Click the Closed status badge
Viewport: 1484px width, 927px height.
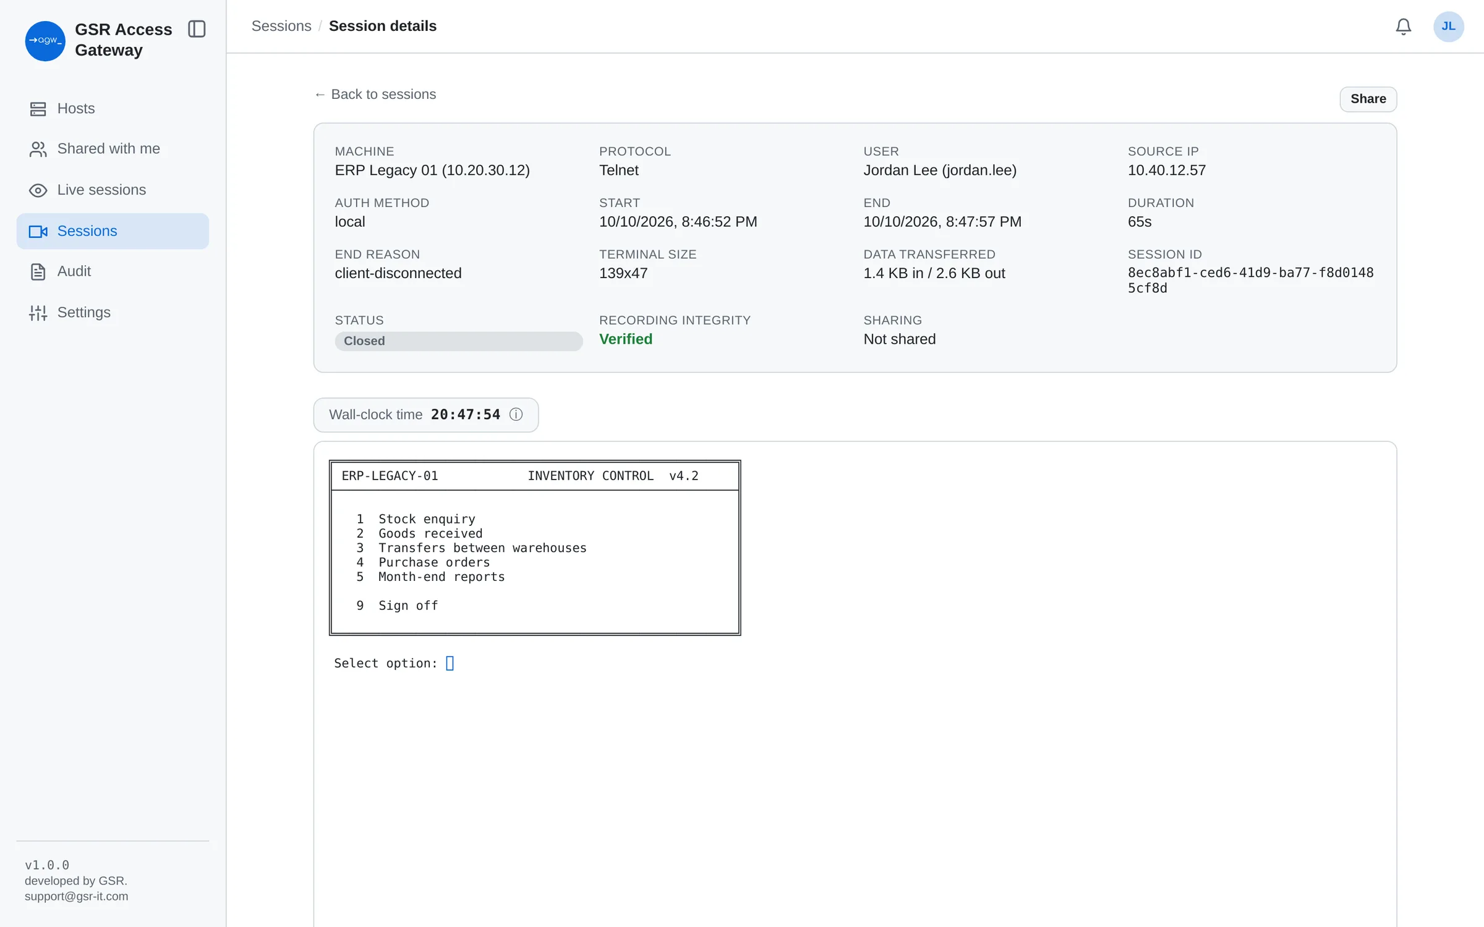point(459,341)
